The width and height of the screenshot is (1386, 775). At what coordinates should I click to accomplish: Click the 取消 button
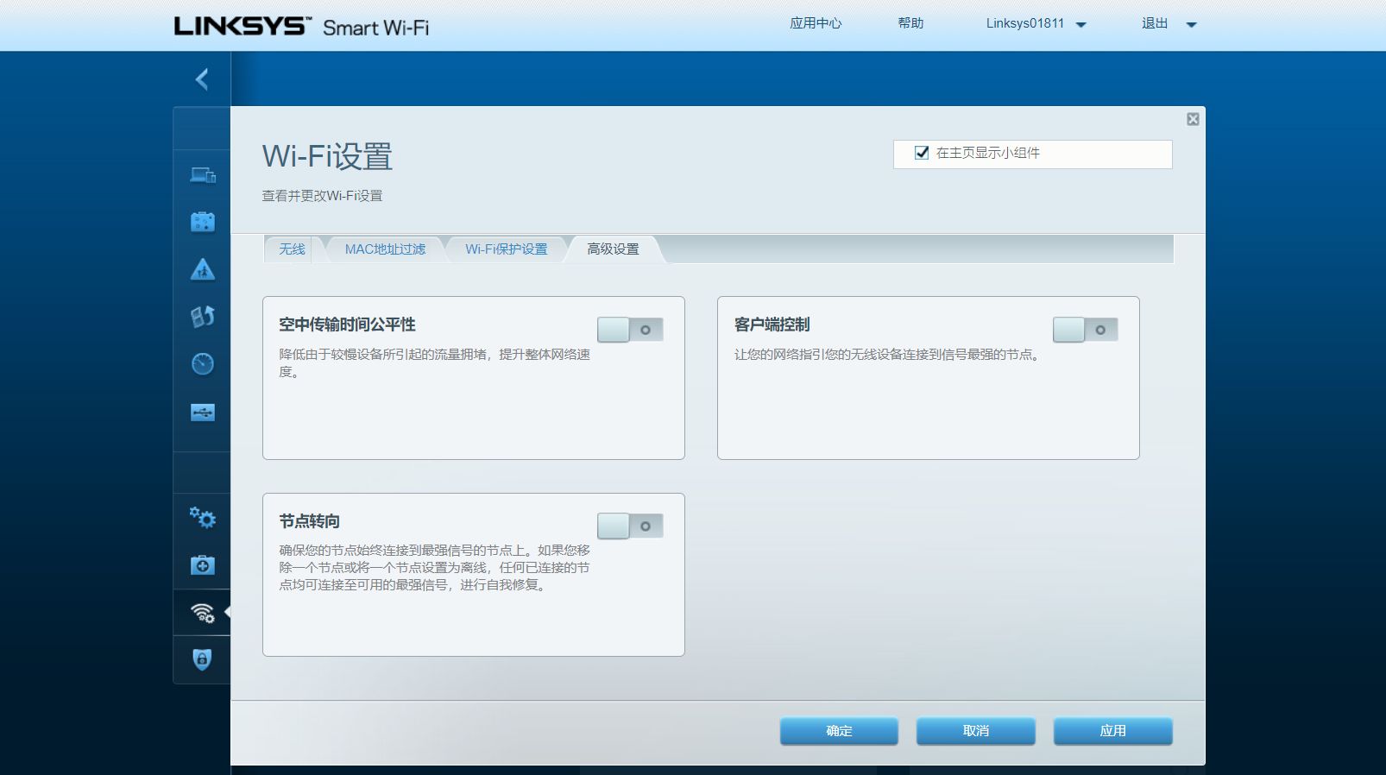tap(975, 731)
